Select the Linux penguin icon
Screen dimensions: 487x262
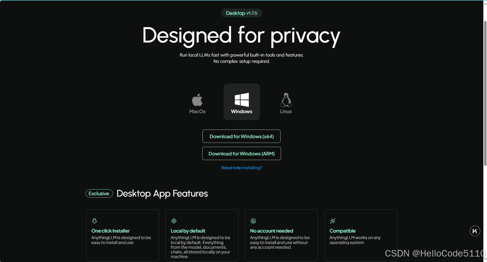pyautogui.click(x=286, y=100)
